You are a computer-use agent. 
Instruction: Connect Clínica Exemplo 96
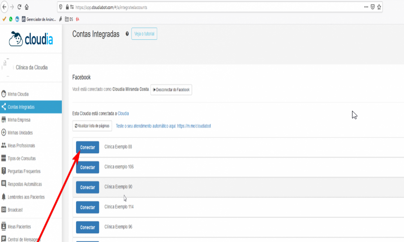87,227
